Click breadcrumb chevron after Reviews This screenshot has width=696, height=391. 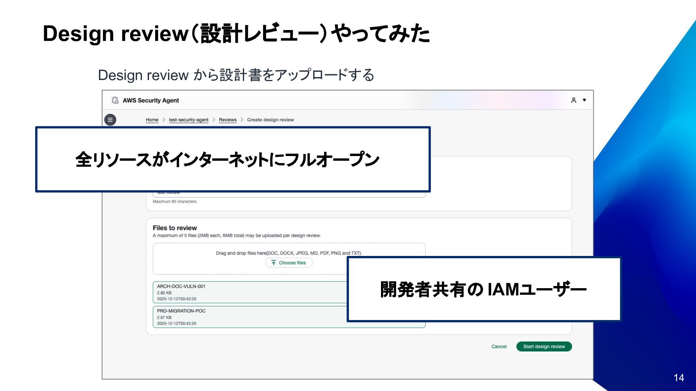tap(242, 120)
